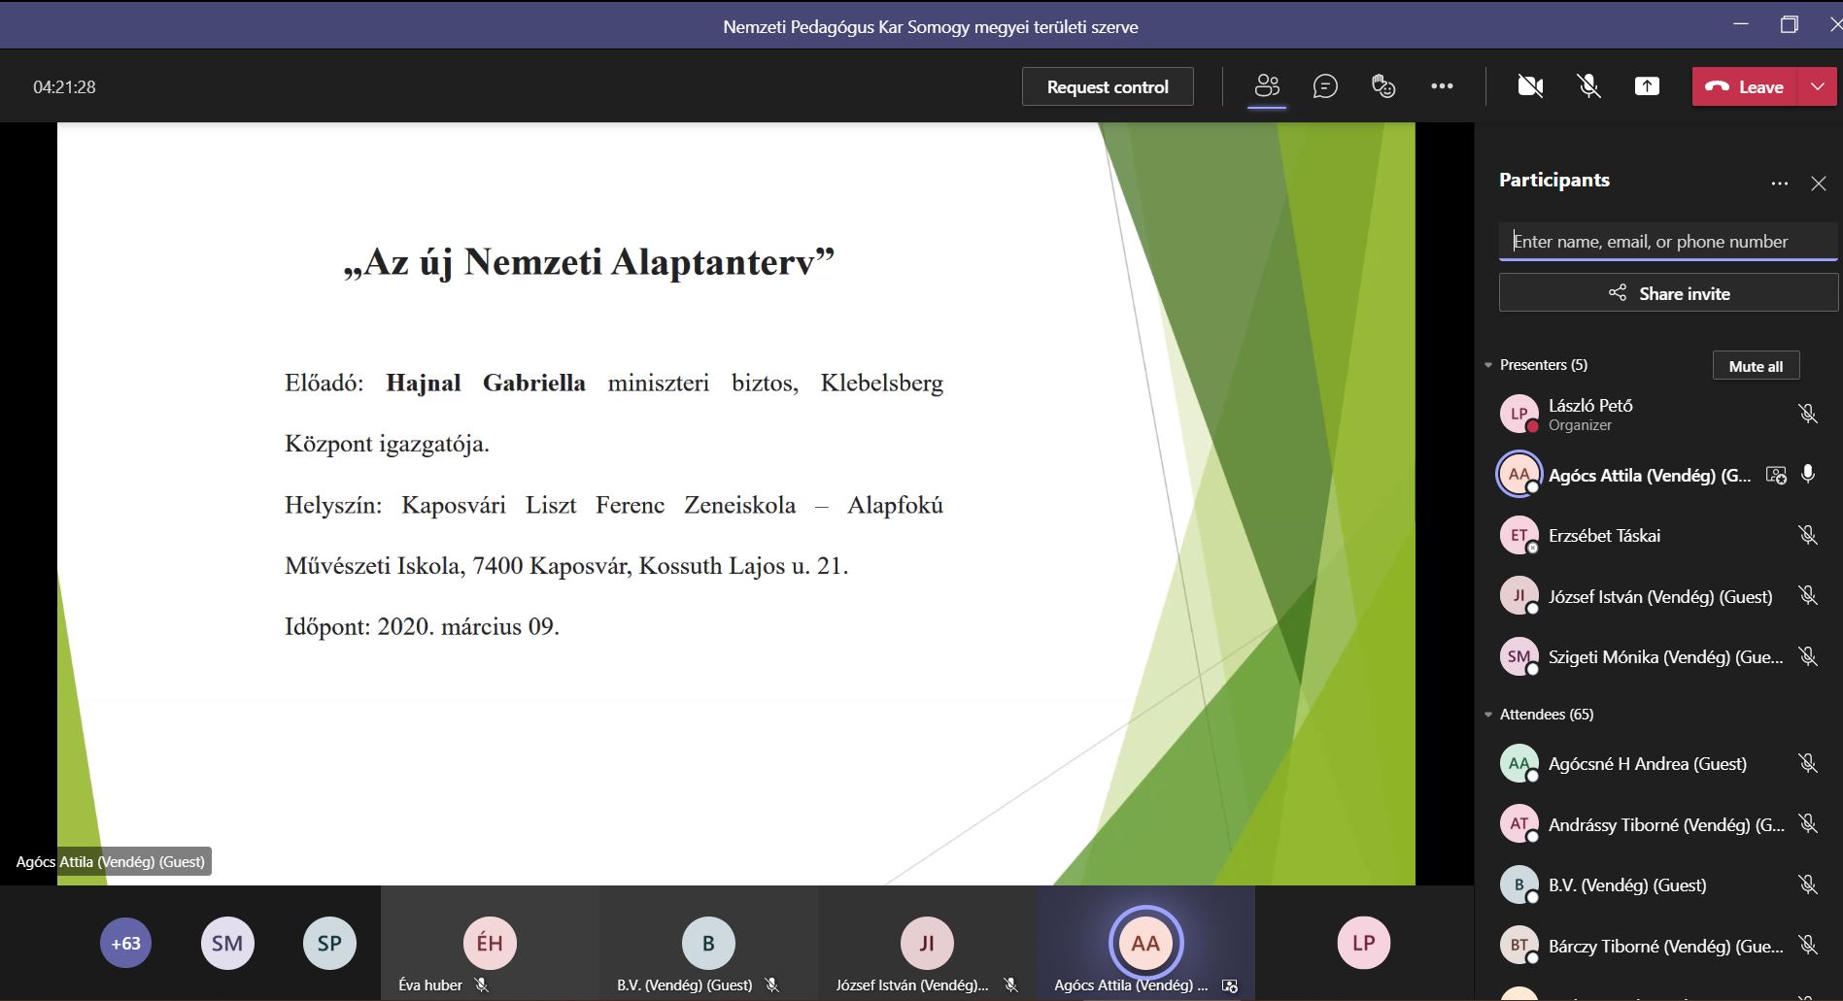This screenshot has width=1843, height=1001.
Task: Open participants panel more options ellipsis
Action: (1779, 184)
